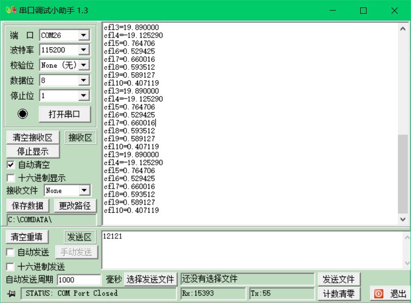411x303 pixels.
Task: Open the 波特率 115200 dropdown
Action: click(x=84, y=50)
